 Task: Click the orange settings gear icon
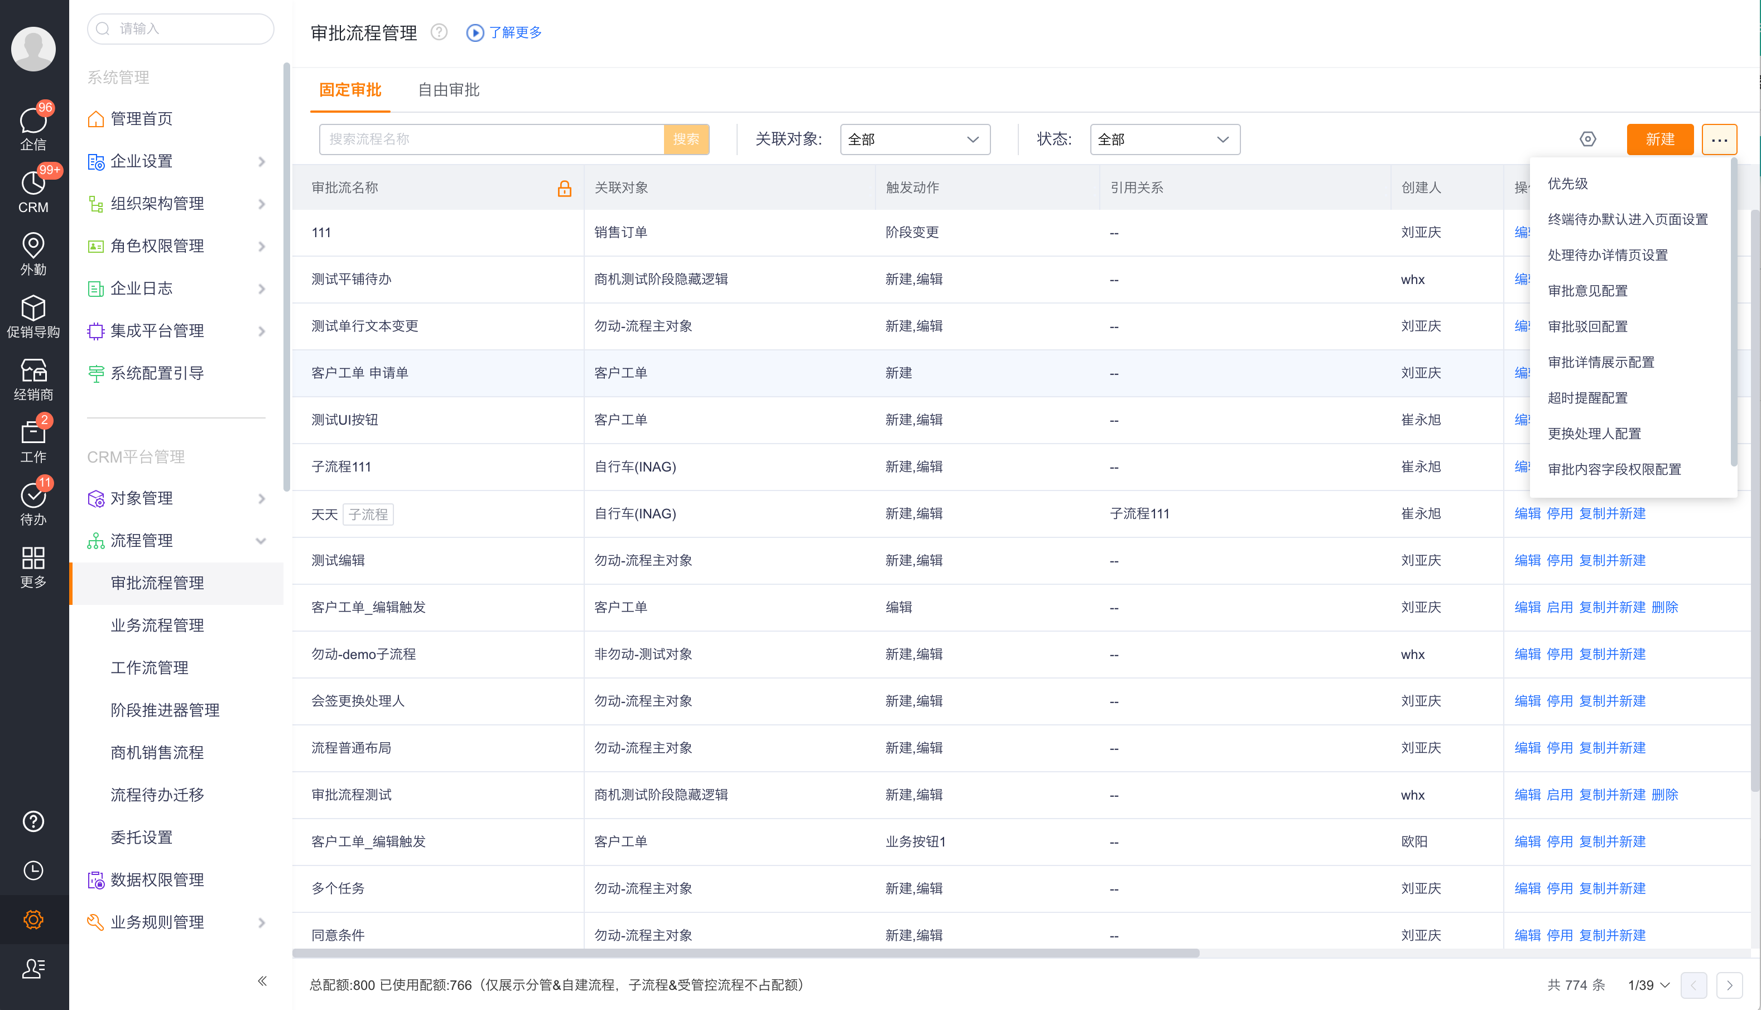pyautogui.click(x=33, y=919)
